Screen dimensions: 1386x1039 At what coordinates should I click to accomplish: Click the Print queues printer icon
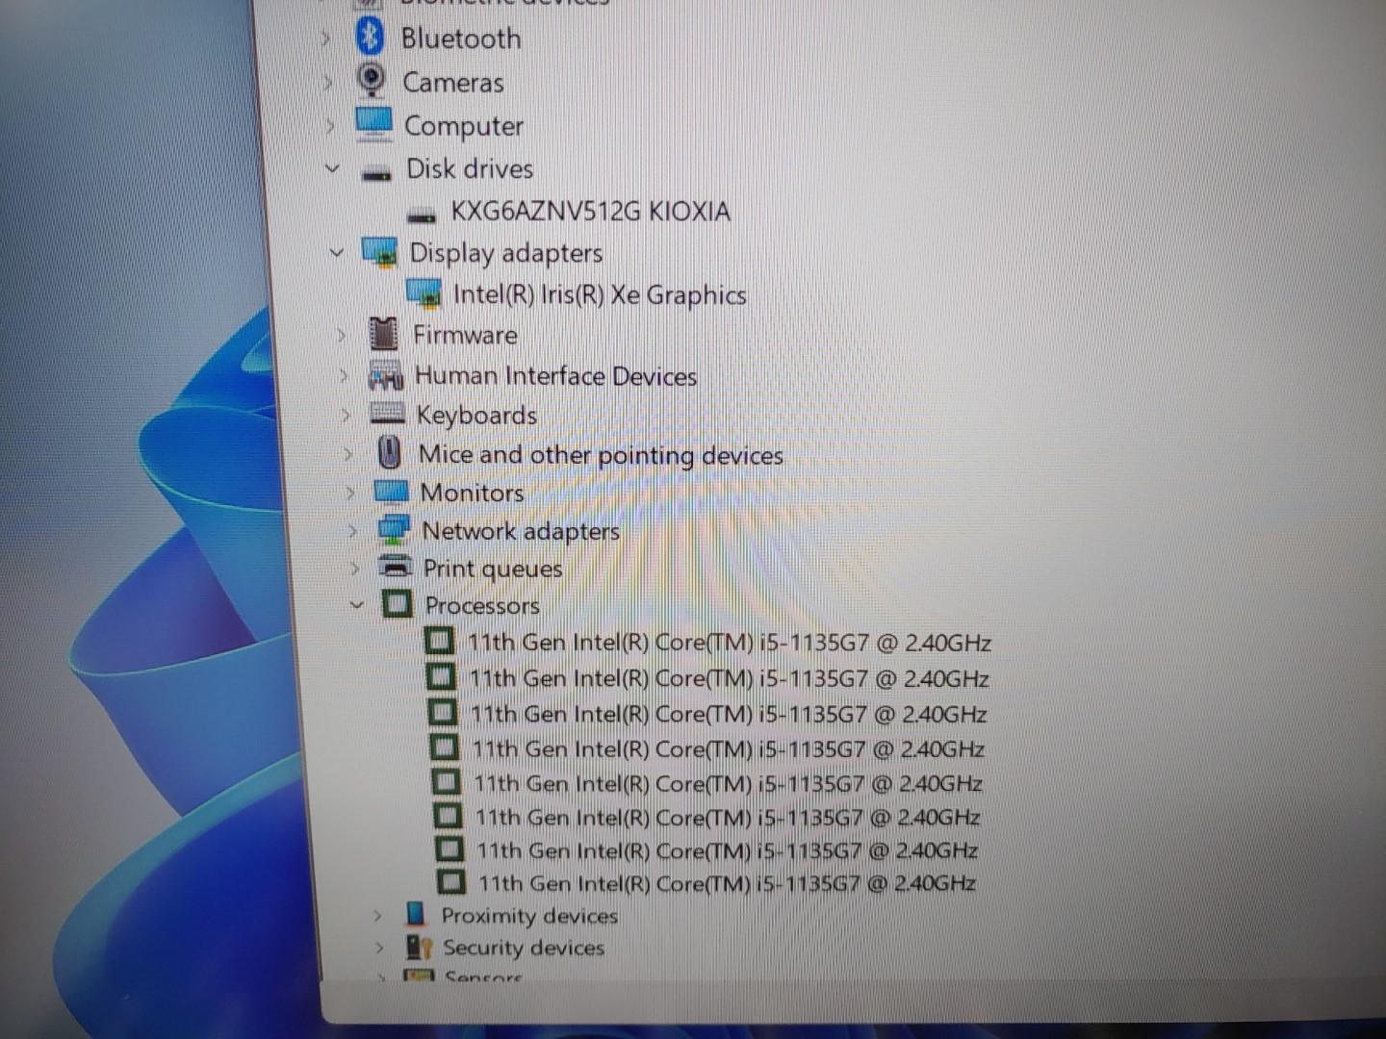[396, 567]
